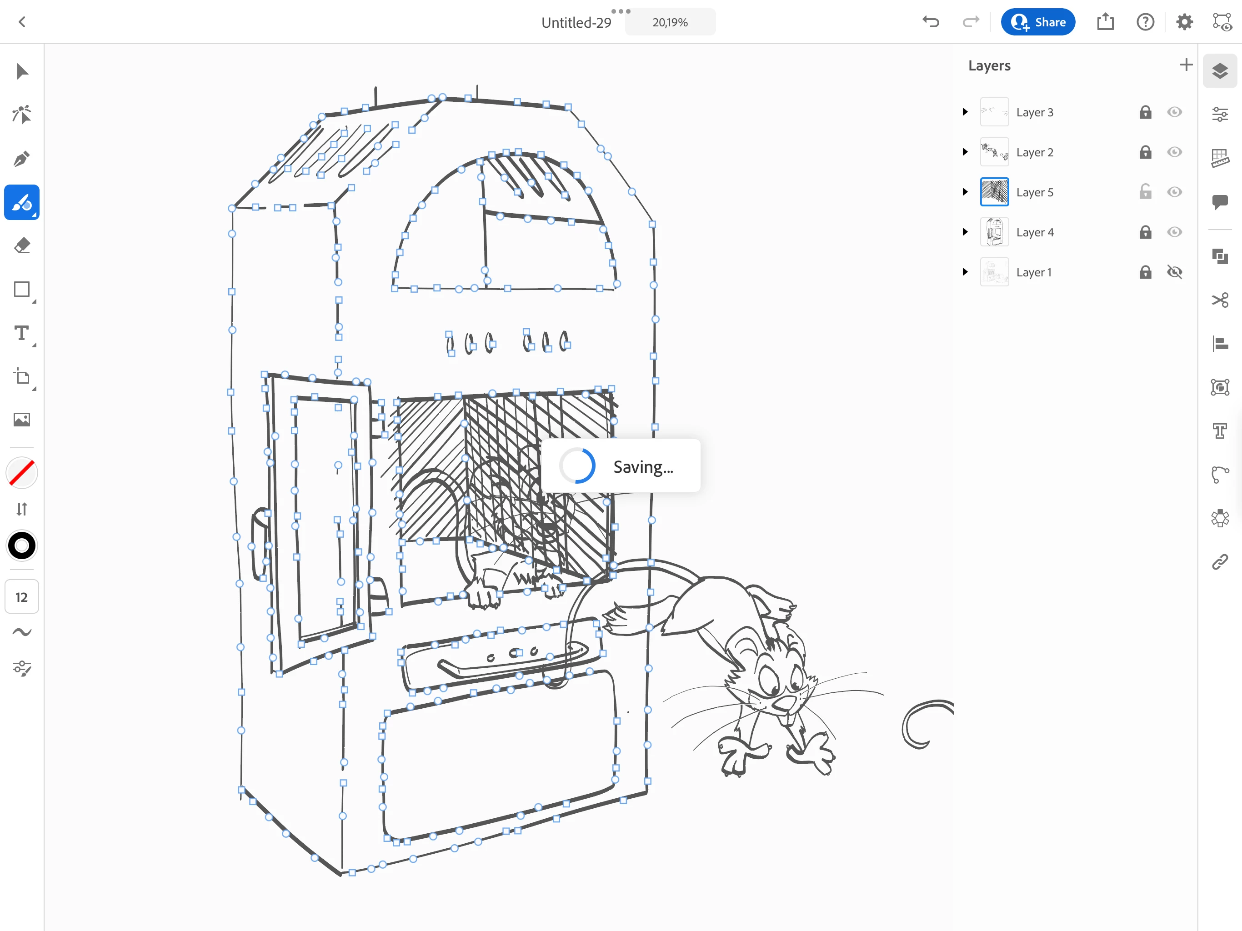Select the Pen tool
Image resolution: width=1242 pixels, height=931 pixels.
pos(21,158)
